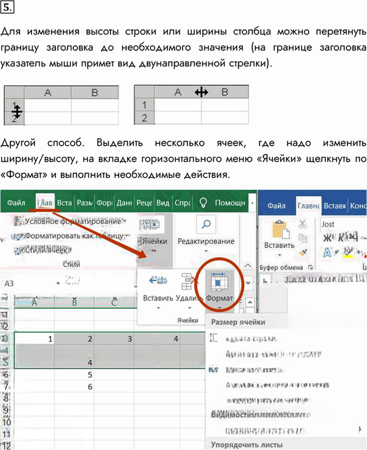Open the Вста (Insert) tab in Excel

point(64,203)
